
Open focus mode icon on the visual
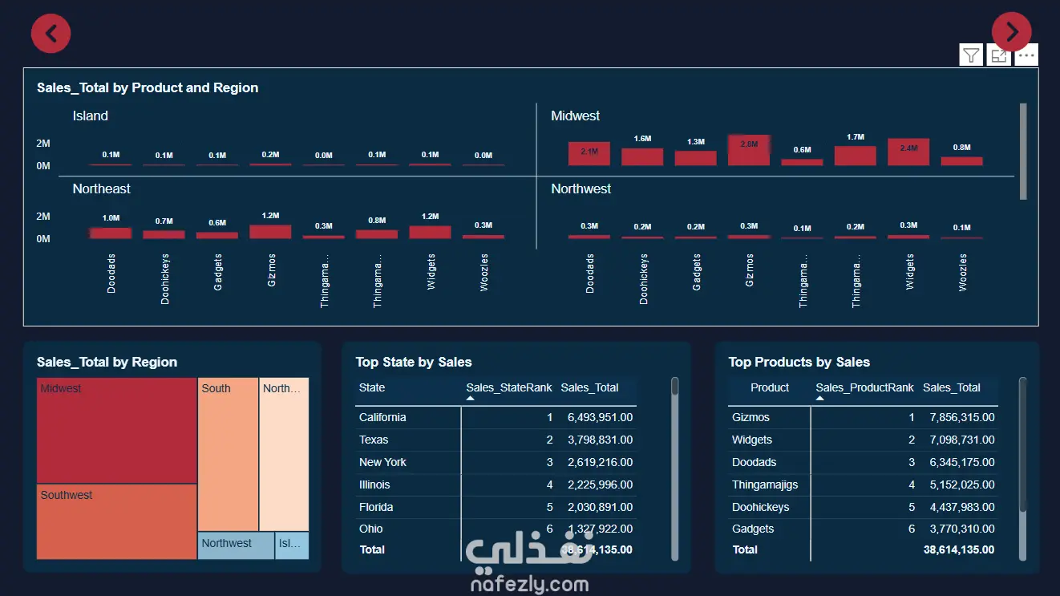click(x=998, y=55)
